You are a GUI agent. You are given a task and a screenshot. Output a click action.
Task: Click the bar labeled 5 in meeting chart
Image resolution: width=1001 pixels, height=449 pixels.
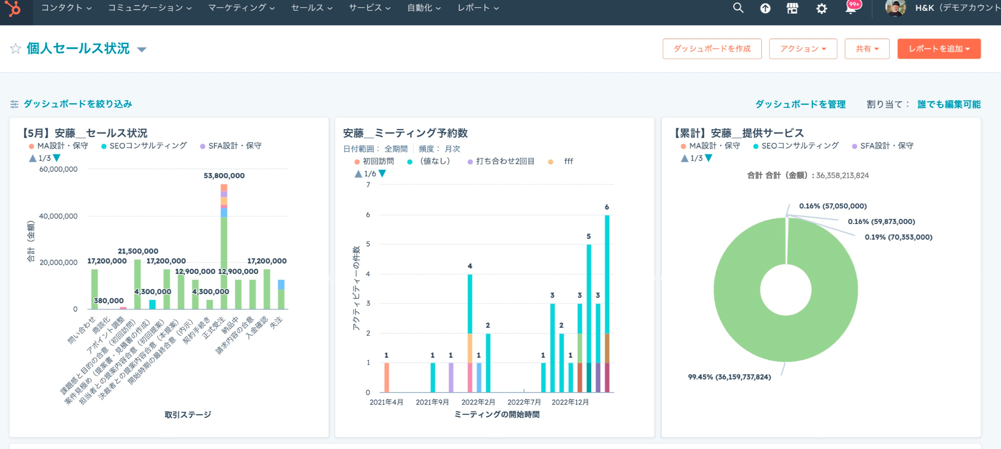coord(589,318)
